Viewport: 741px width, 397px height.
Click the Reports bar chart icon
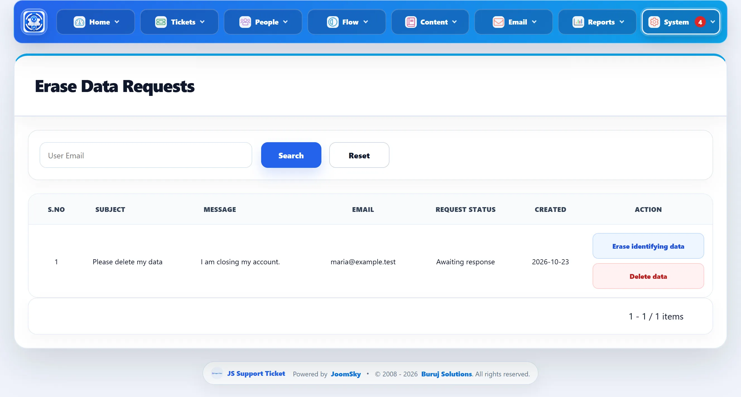(578, 22)
